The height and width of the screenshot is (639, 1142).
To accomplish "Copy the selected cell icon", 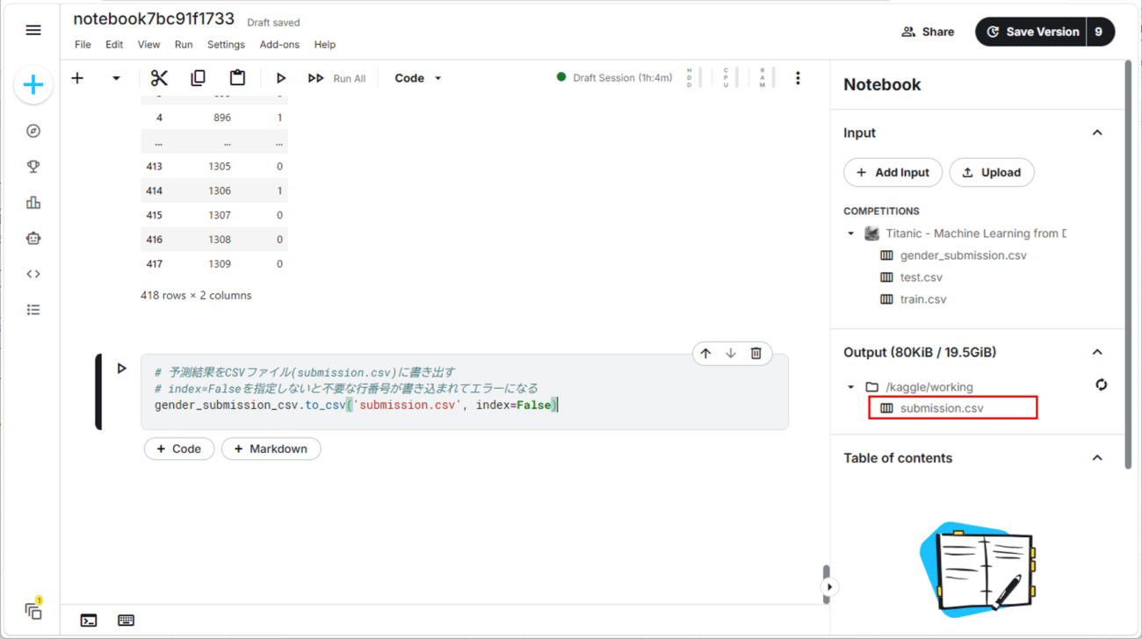I will pyautogui.click(x=198, y=78).
